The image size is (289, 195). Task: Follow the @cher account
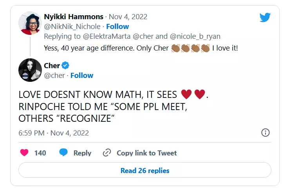pos(82,75)
